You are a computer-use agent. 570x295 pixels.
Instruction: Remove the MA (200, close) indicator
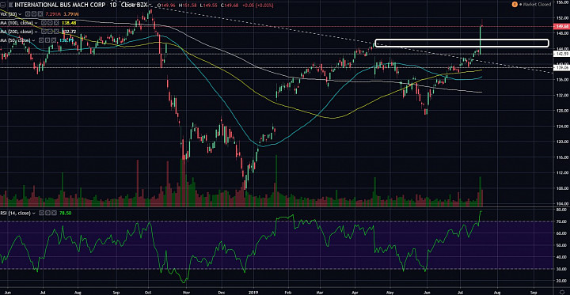[57, 32]
